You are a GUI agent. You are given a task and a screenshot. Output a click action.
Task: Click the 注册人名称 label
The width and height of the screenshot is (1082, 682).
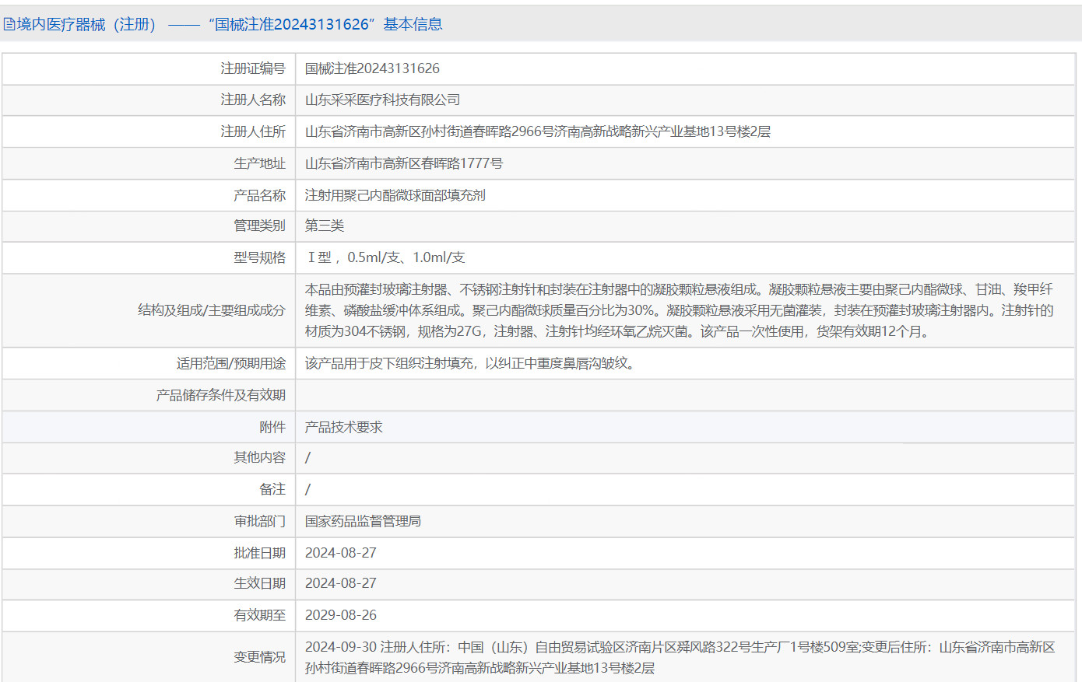[253, 100]
